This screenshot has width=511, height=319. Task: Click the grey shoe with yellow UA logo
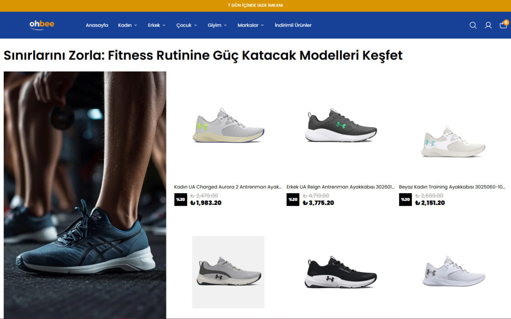228,126
